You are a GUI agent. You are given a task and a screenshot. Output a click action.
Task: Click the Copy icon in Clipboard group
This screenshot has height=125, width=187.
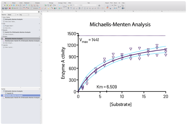tap(26, 5)
